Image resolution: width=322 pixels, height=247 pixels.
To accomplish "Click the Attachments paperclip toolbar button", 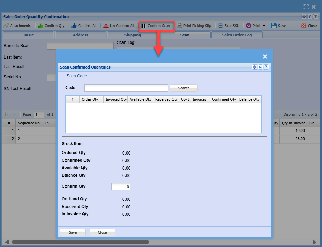I will click(17, 26).
